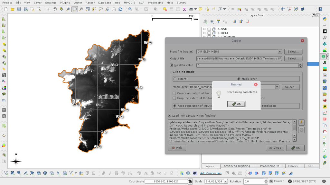Select the Mask layer clipping mode
330x185 pixels.
tap(239, 79)
